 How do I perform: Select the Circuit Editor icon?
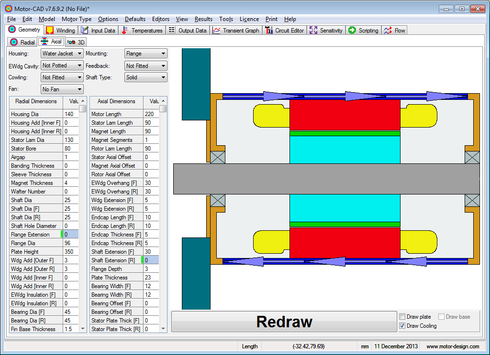coord(268,31)
